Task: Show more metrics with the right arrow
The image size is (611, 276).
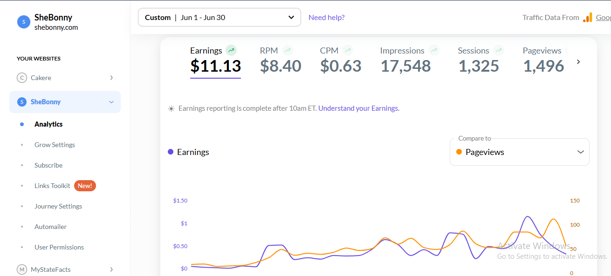Action: click(578, 61)
